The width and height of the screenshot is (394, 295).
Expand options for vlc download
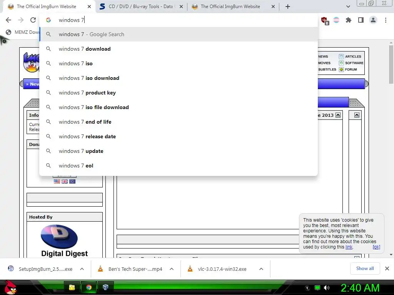tap(261, 269)
